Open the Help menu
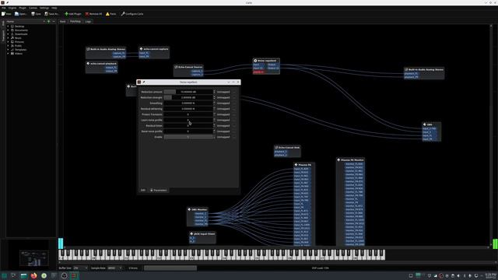Image resolution: width=498 pixels, height=280 pixels. (54, 8)
